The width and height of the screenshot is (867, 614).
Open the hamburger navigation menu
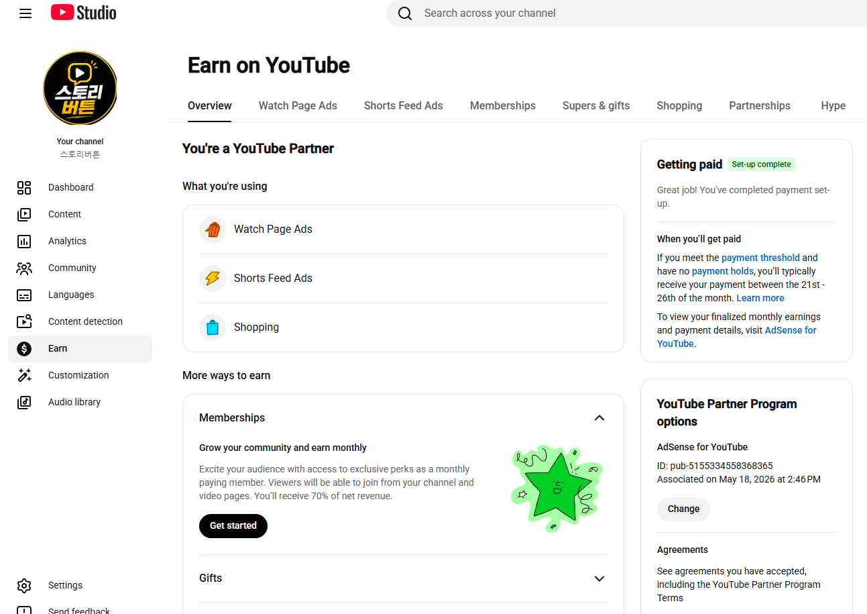click(x=25, y=13)
